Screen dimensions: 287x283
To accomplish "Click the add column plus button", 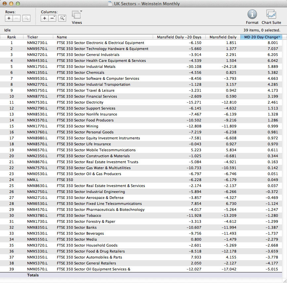I will (x=45, y=18).
